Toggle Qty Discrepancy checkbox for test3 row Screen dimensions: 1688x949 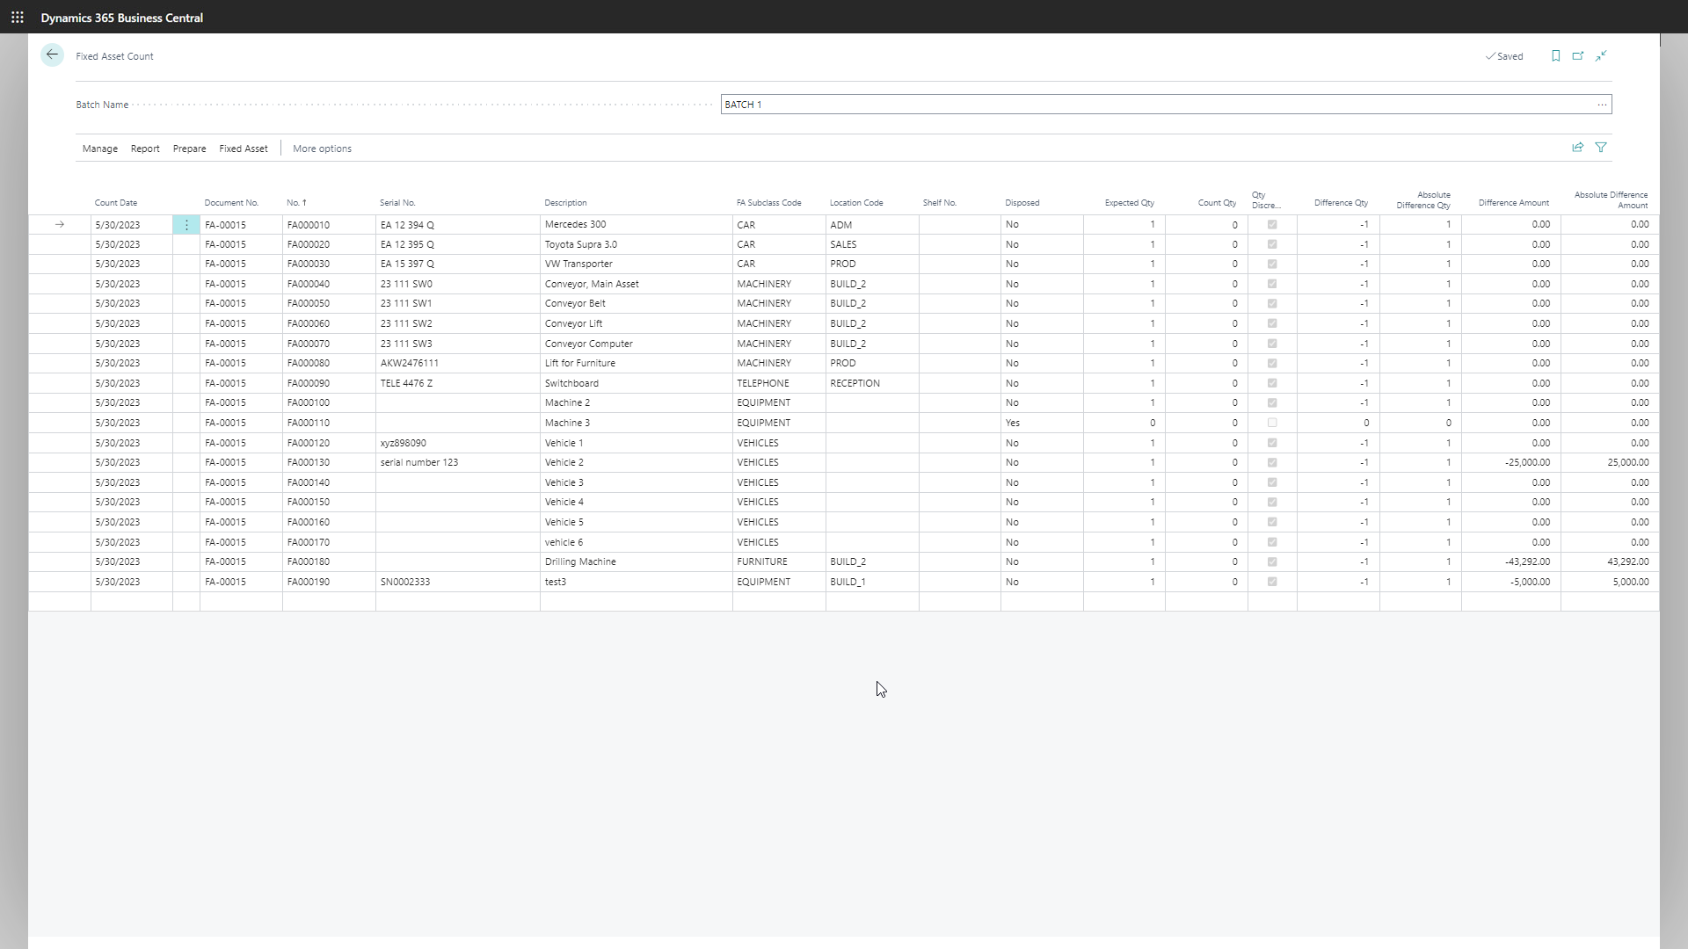tap(1272, 582)
